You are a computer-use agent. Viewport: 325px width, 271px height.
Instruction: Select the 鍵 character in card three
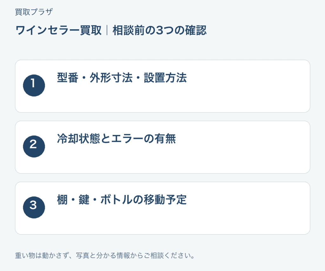[x=84, y=200]
